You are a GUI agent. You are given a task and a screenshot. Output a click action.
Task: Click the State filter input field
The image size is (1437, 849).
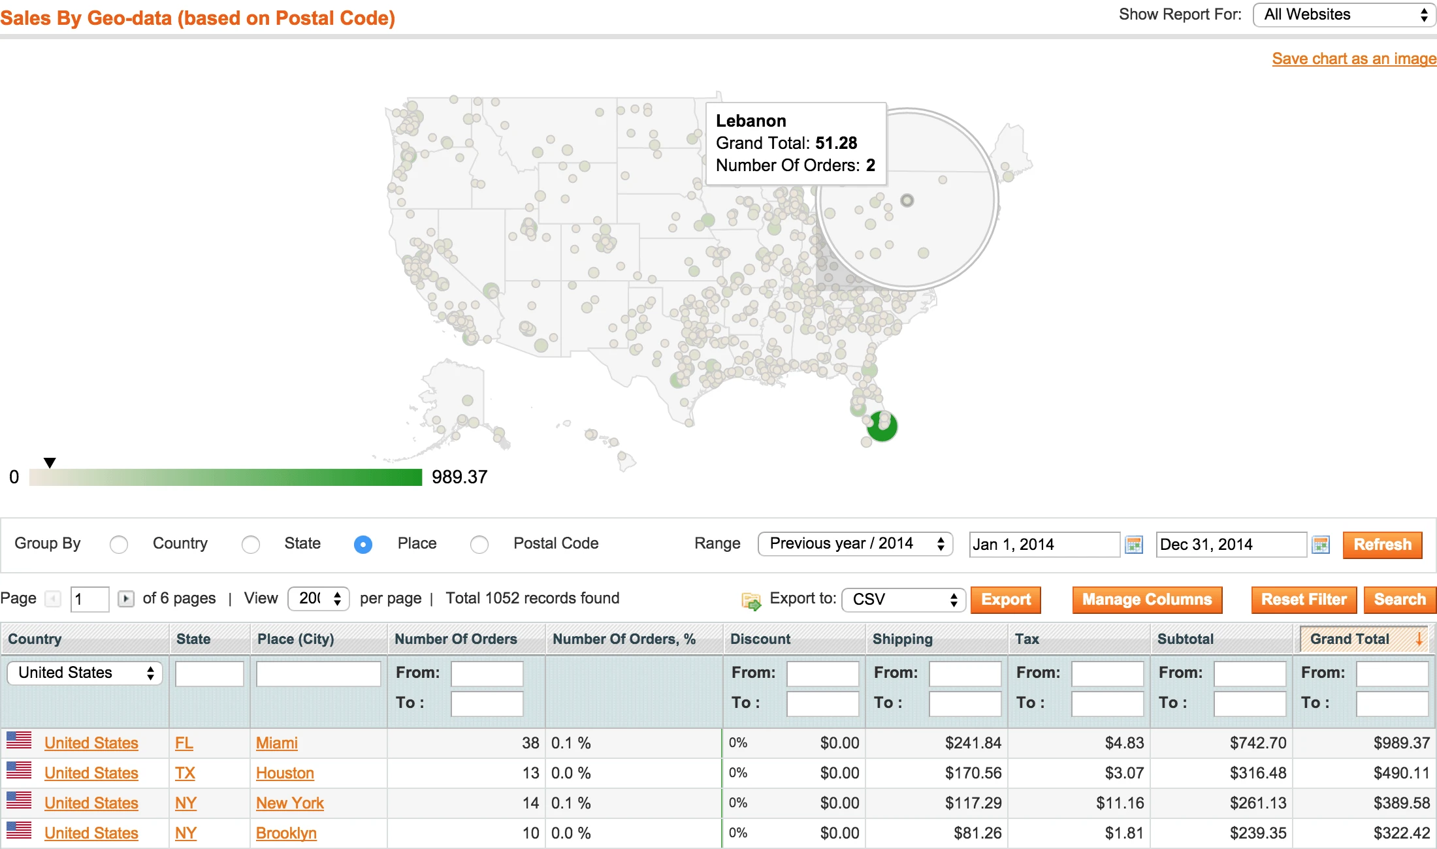(209, 673)
